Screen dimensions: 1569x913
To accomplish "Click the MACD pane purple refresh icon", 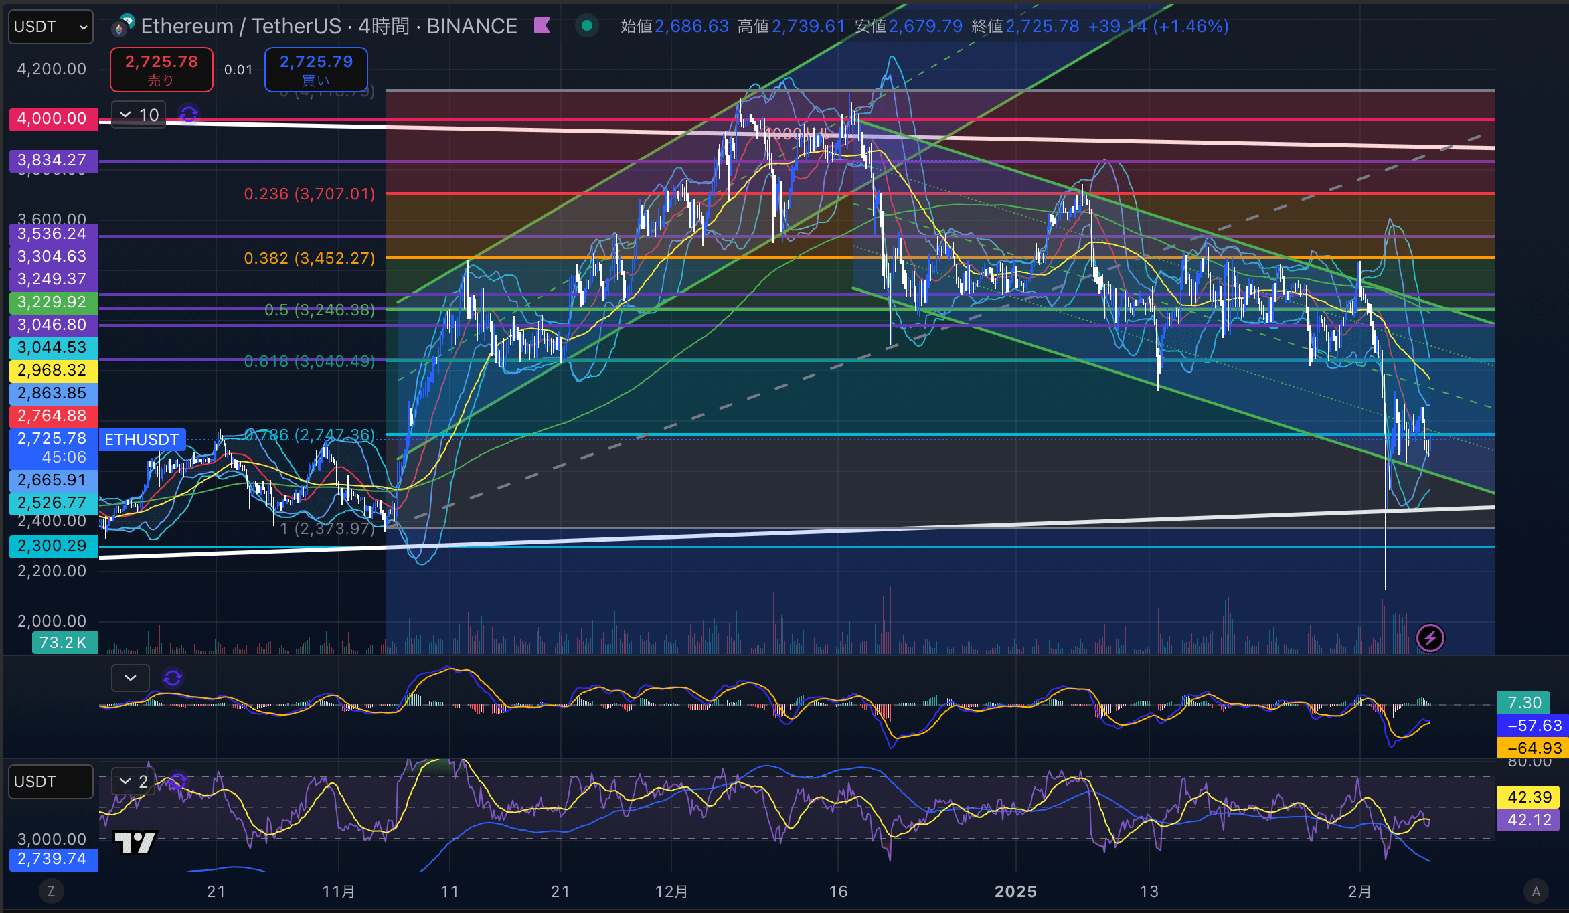I will point(173,678).
